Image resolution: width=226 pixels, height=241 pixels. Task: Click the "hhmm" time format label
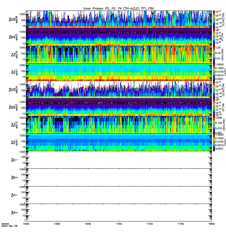(x=5, y=224)
